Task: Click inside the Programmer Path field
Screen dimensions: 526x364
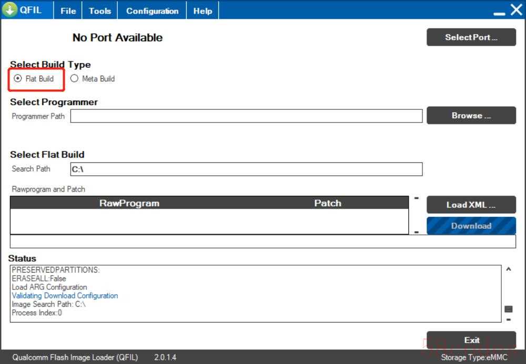Action: (246, 116)
